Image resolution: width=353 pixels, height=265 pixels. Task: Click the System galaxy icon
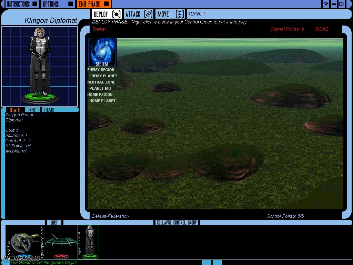pyautogui.click(x=102, y=51)
